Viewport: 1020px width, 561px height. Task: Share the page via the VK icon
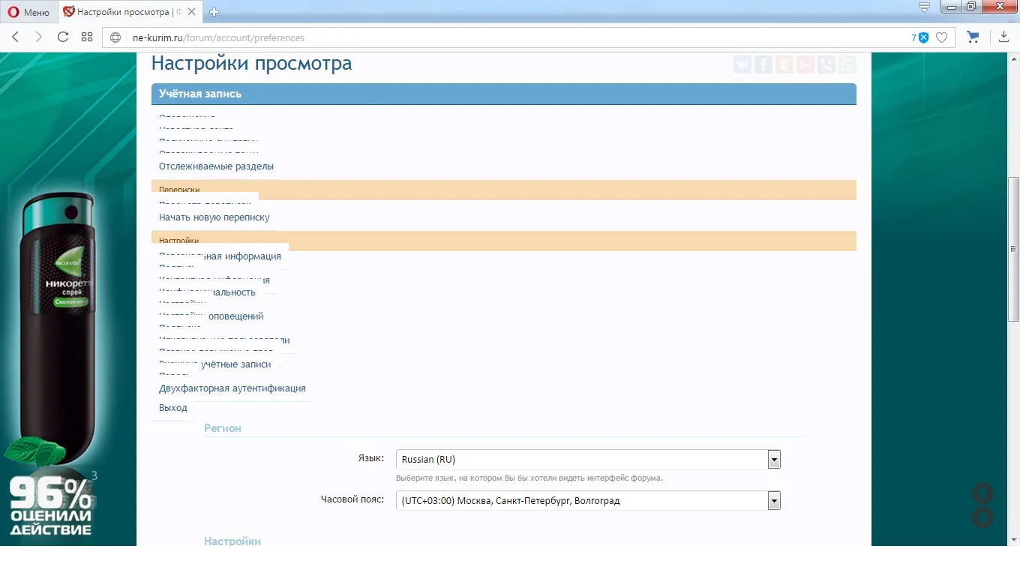(742, 64)
